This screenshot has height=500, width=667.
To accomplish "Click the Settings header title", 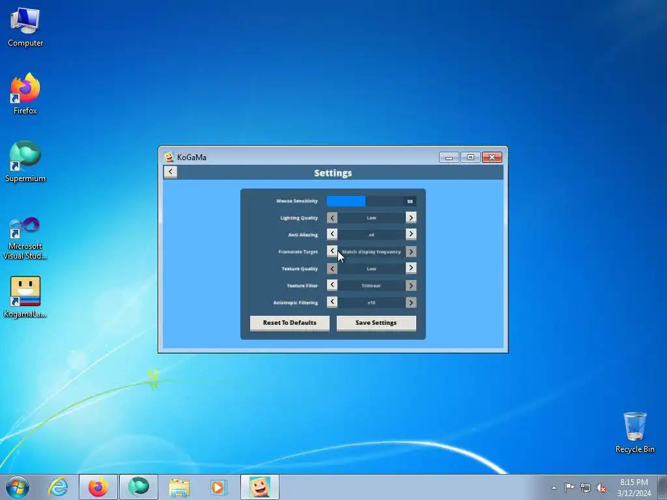I will click(x=333, y=173).
